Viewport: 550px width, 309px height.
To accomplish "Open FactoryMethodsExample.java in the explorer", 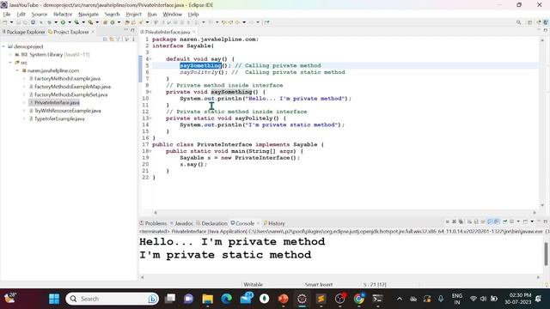I will 67,78.
